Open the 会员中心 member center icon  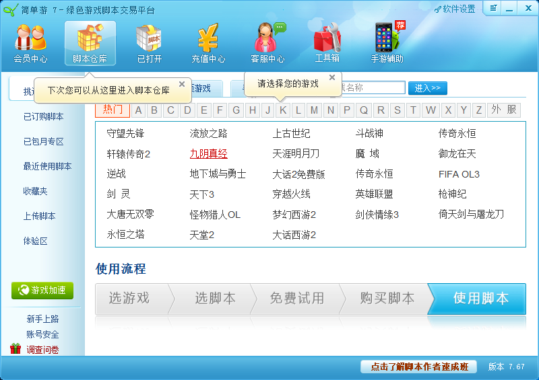click(x=30, y=43)
